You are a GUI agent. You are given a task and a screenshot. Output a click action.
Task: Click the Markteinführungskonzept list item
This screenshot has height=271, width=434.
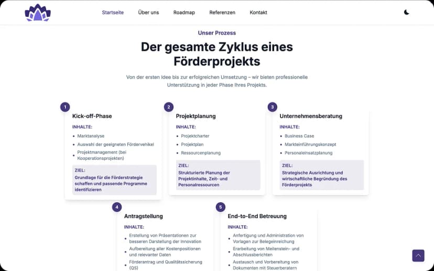[310, 144]
